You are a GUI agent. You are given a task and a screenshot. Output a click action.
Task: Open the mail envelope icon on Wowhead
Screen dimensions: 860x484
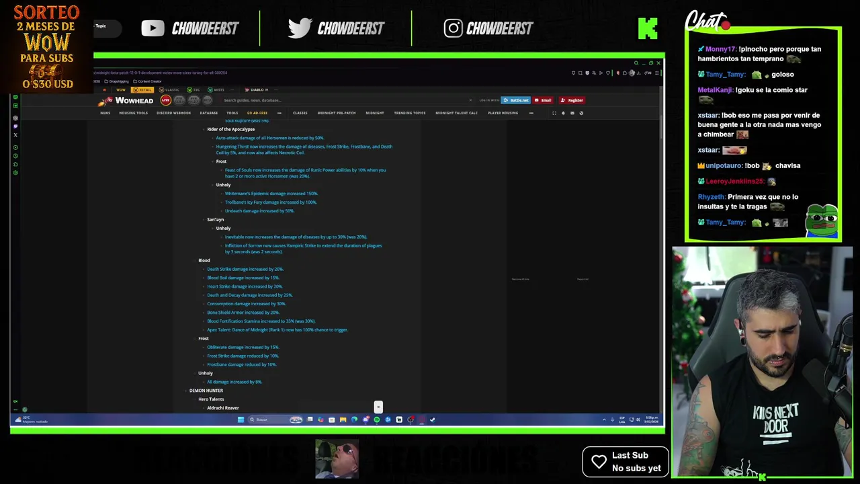[572, 113]
